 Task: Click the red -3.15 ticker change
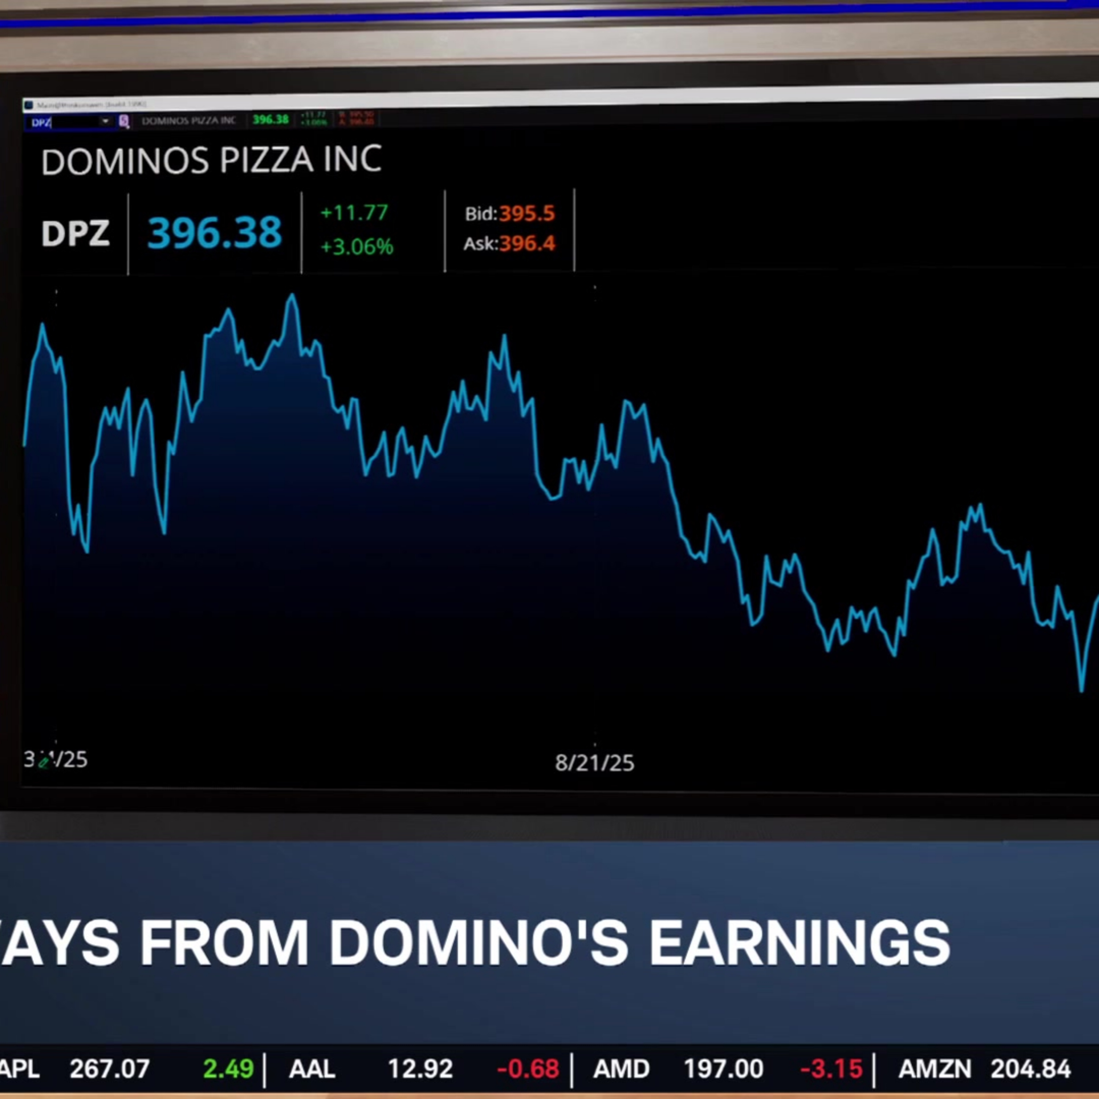pyautogui.click(x=831, y=1069)
